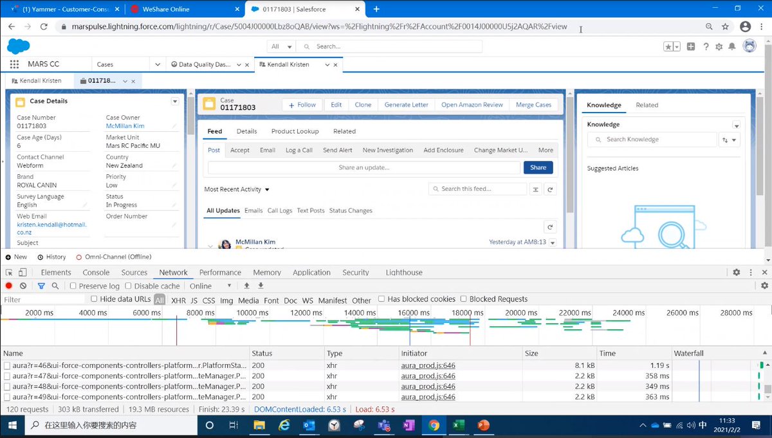Open Kendall Kristen tab dropdown chevron
This screenshot has width=772, height=438.
(327, 65)
